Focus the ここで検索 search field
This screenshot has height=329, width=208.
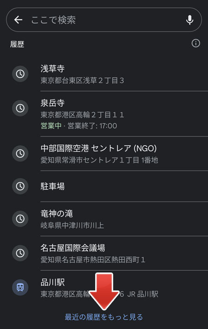pos(104,20)
